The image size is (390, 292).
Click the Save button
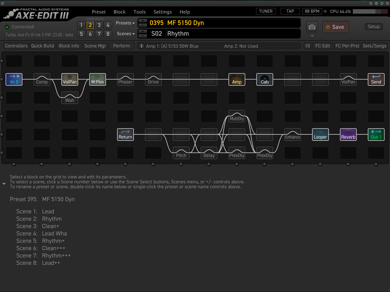[336, 27]
